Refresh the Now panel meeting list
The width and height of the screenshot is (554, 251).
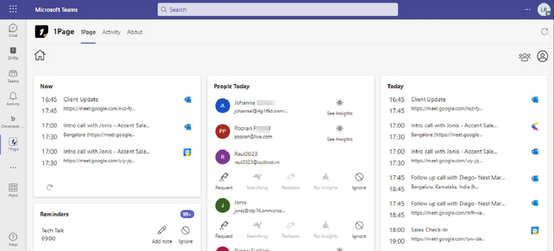coord(49,187)
